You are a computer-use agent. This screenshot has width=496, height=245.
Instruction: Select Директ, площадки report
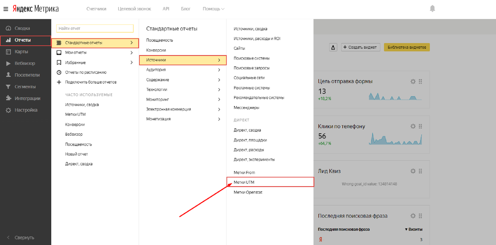click(250, 140)
